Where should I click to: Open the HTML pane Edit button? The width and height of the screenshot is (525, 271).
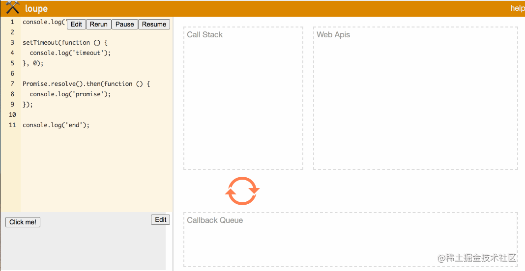click(x=161, y=219)
